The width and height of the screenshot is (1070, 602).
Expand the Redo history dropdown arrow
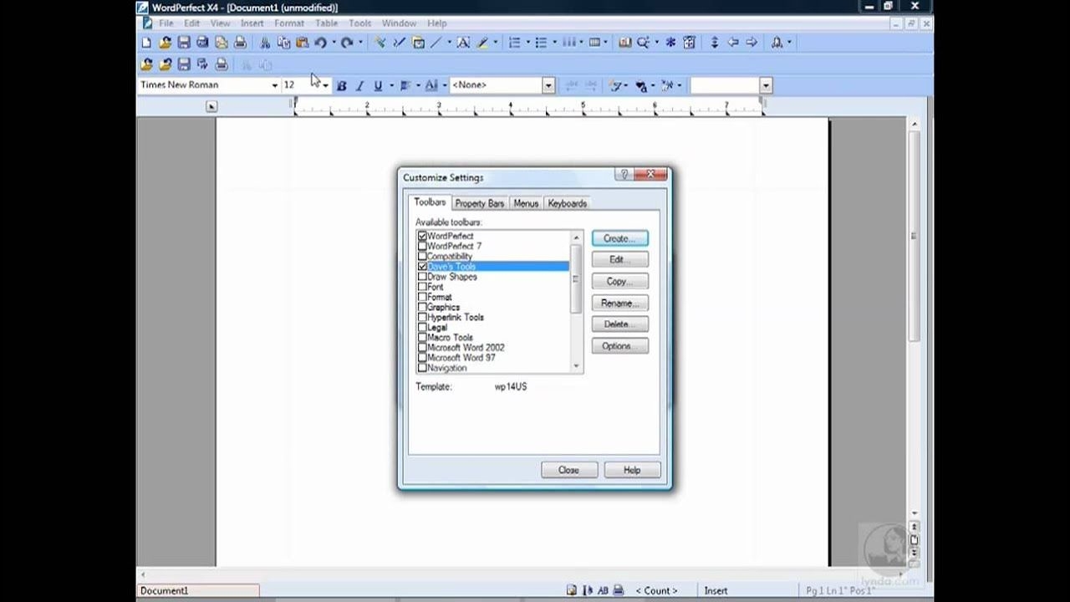click(360, 43)
